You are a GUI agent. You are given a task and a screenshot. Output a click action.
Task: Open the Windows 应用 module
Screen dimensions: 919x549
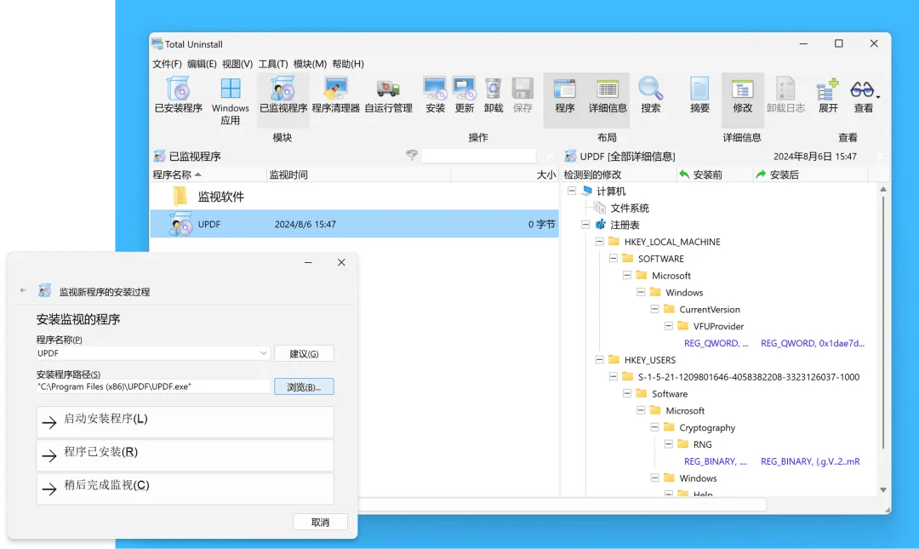(x=231, y=101)
